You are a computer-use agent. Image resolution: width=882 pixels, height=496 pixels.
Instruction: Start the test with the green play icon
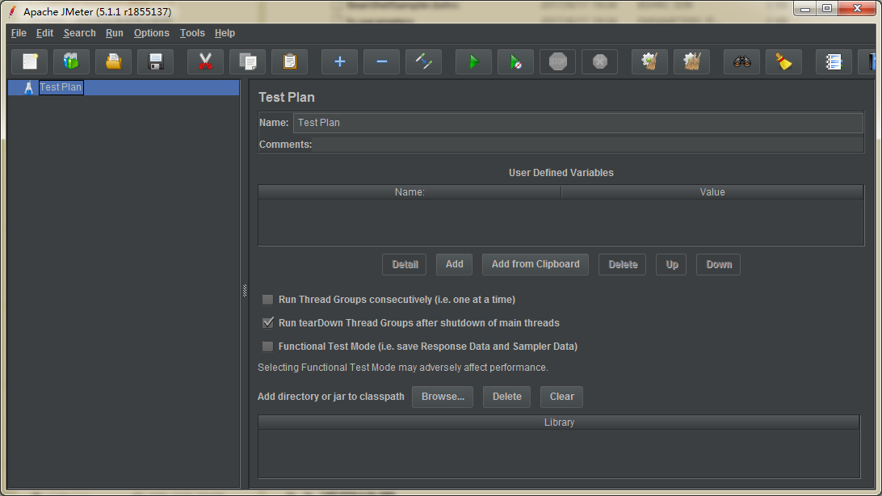point(473,61)
